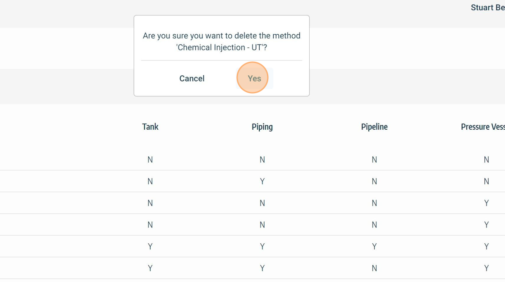Open the Stuart user profile name

pos(487,8)
